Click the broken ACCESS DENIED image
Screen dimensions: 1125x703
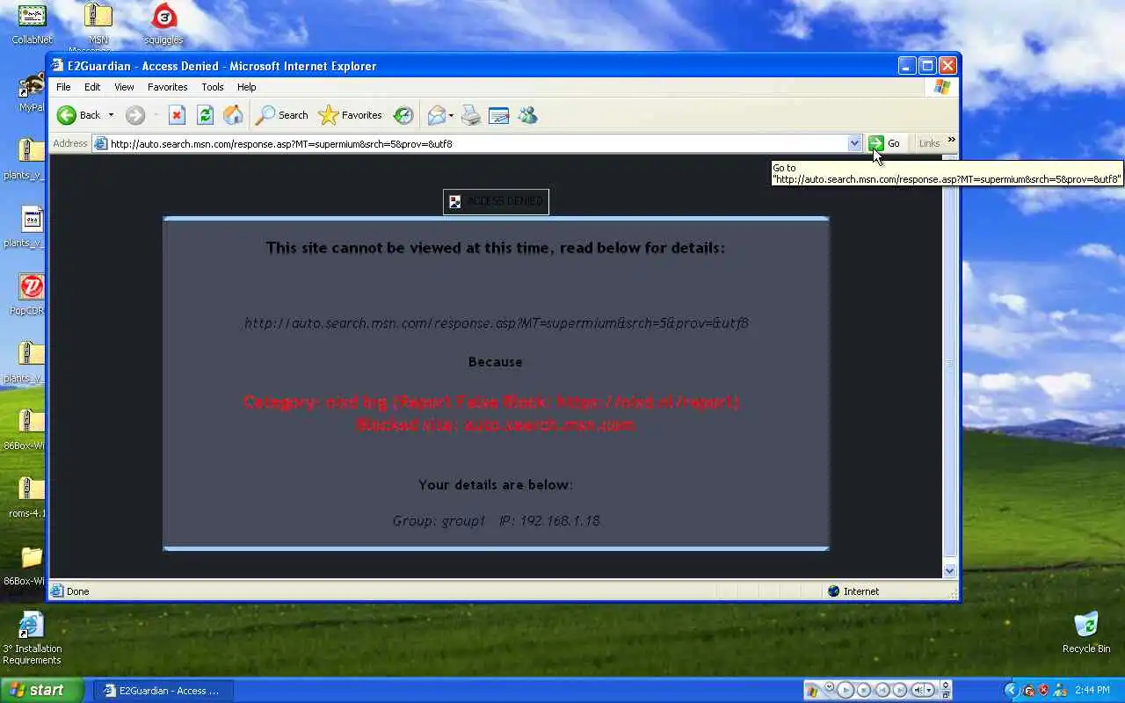click(x=496, y=201)
